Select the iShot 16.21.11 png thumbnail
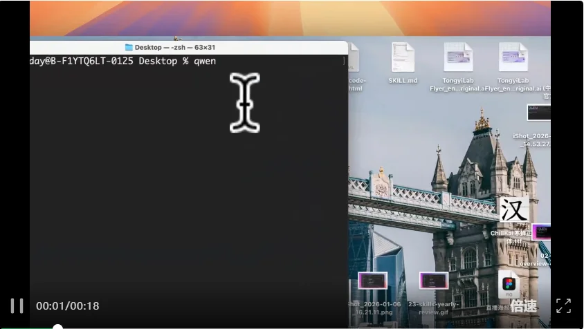Screen dimensions: 584x329 click(372, 281)
